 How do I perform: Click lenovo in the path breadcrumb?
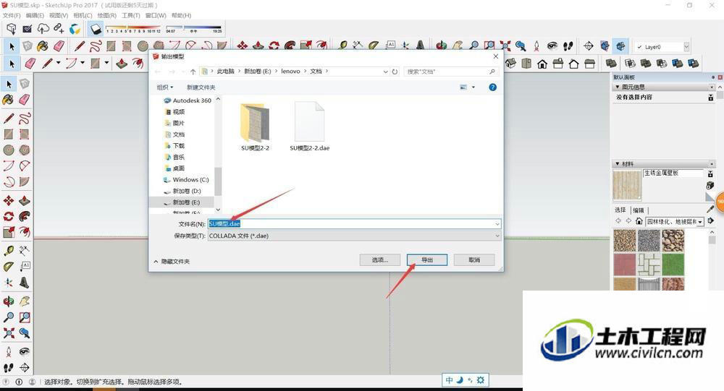tap(290, 72)
